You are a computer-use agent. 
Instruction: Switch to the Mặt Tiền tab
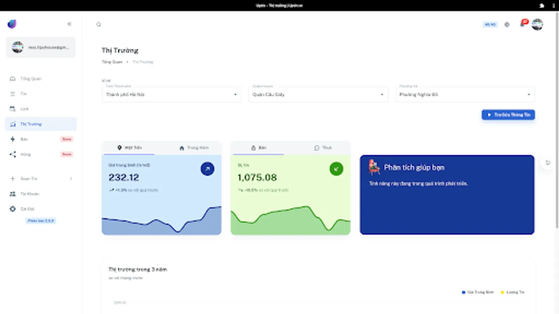pyautogui.click(x=130, y=148)
